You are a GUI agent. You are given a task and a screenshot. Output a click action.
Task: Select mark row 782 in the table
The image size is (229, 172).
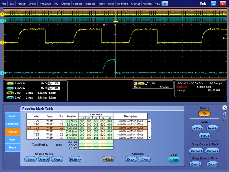pyautogui.click(x=37, y=131)
